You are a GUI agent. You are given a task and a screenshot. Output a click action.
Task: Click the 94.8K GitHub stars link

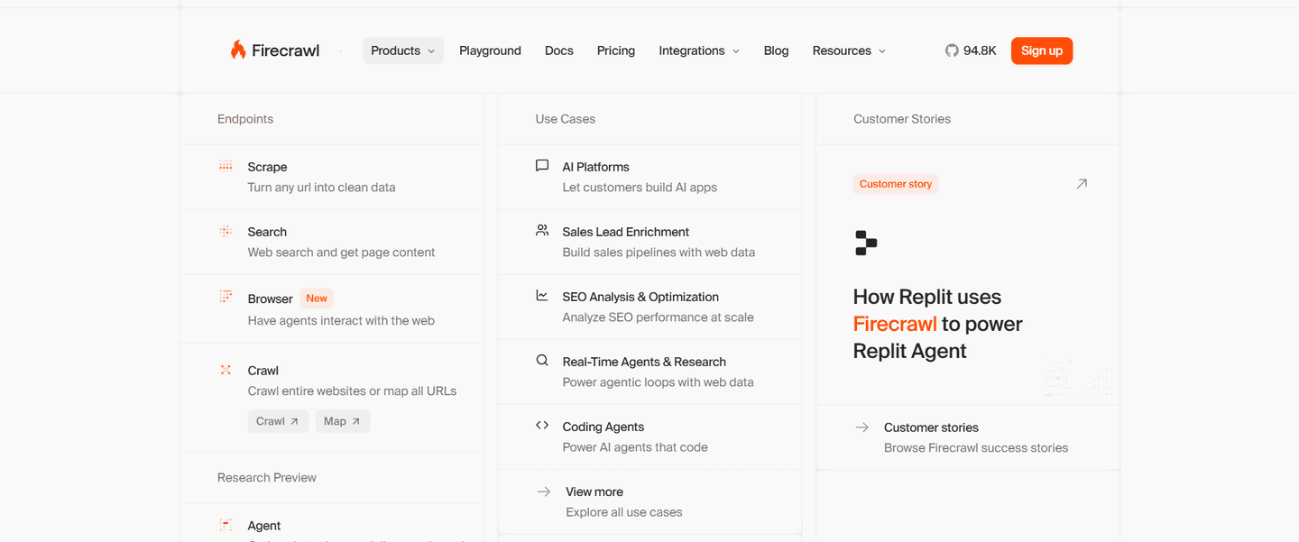pos(971,51)
